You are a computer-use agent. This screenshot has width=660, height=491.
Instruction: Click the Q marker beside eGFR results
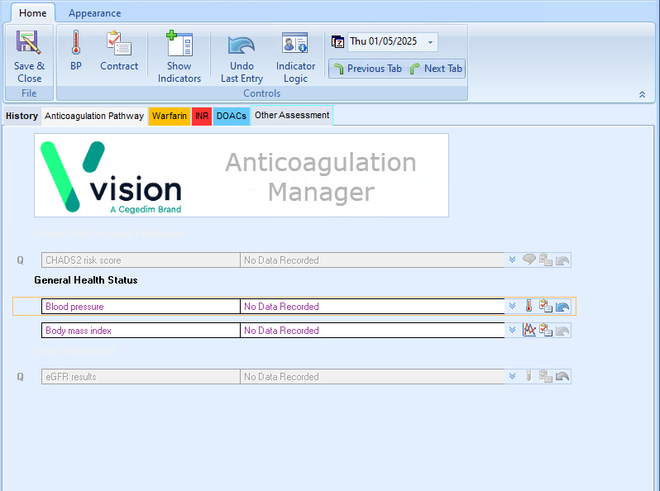(x=20, y=377)
